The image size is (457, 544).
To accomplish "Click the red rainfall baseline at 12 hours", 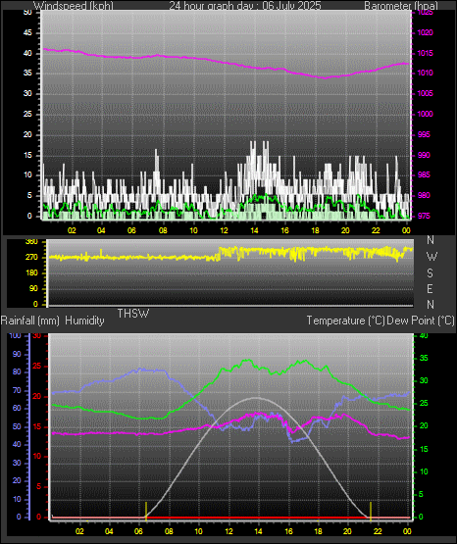I will (228, 518).
